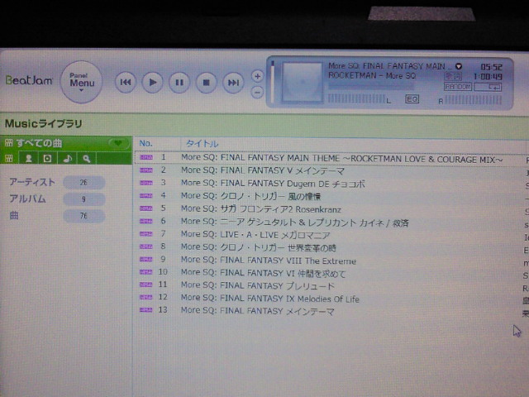Click the BeatJam logo
The width and height of the screenshot is (529, 397).
[x=29, y=80]
